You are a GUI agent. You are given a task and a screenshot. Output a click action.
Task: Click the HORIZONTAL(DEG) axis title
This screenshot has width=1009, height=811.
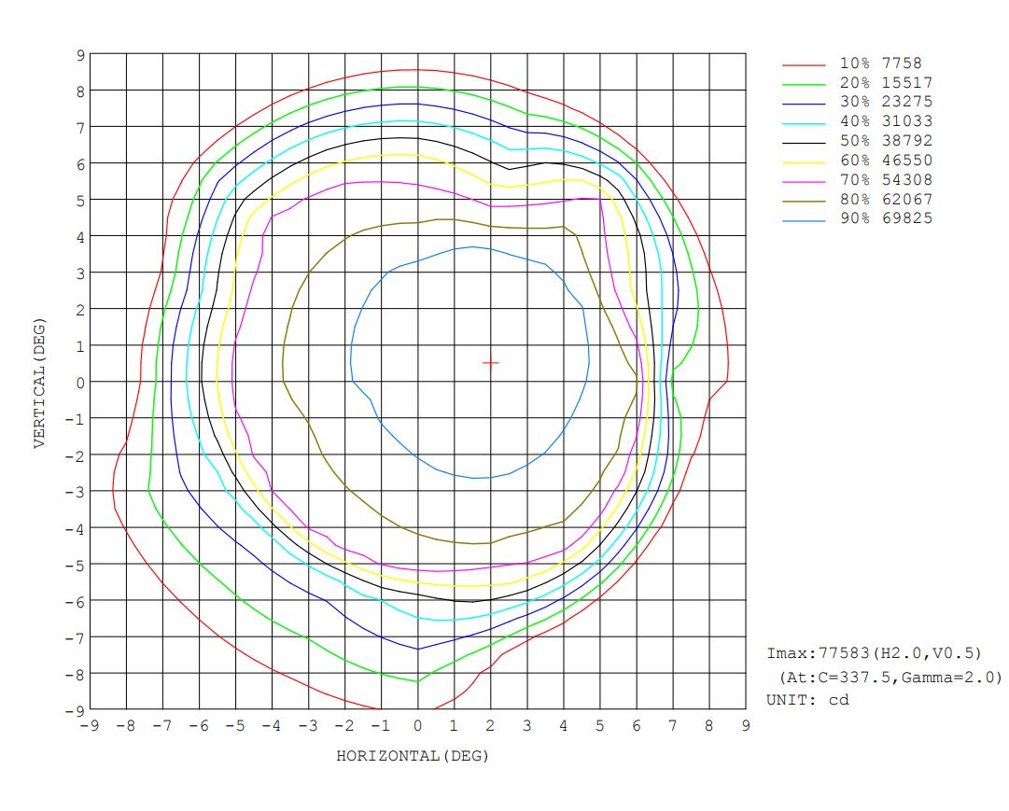coord(413,756)
